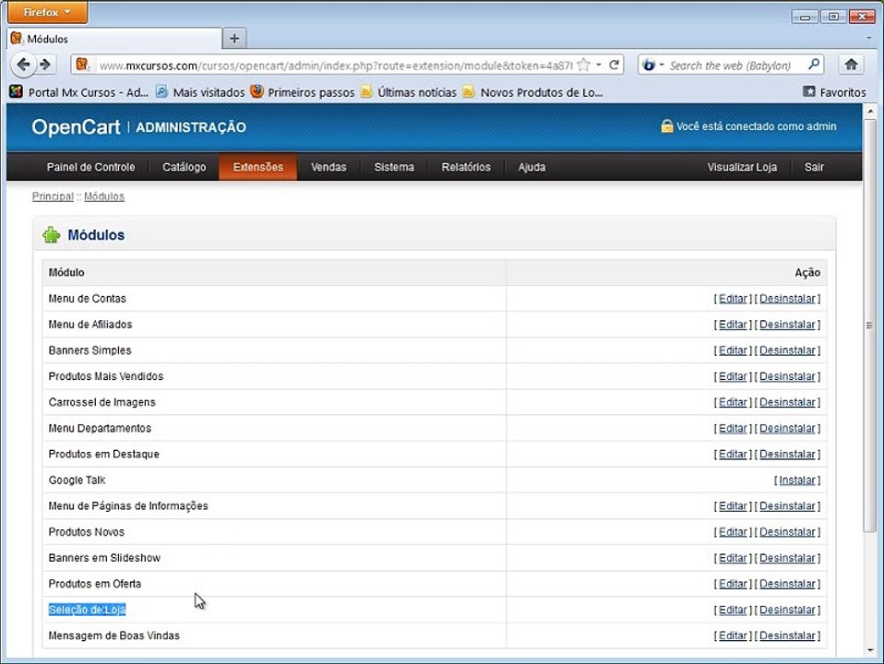
Task: Reload the page with the refresh icon
Action: coord(615,65)
